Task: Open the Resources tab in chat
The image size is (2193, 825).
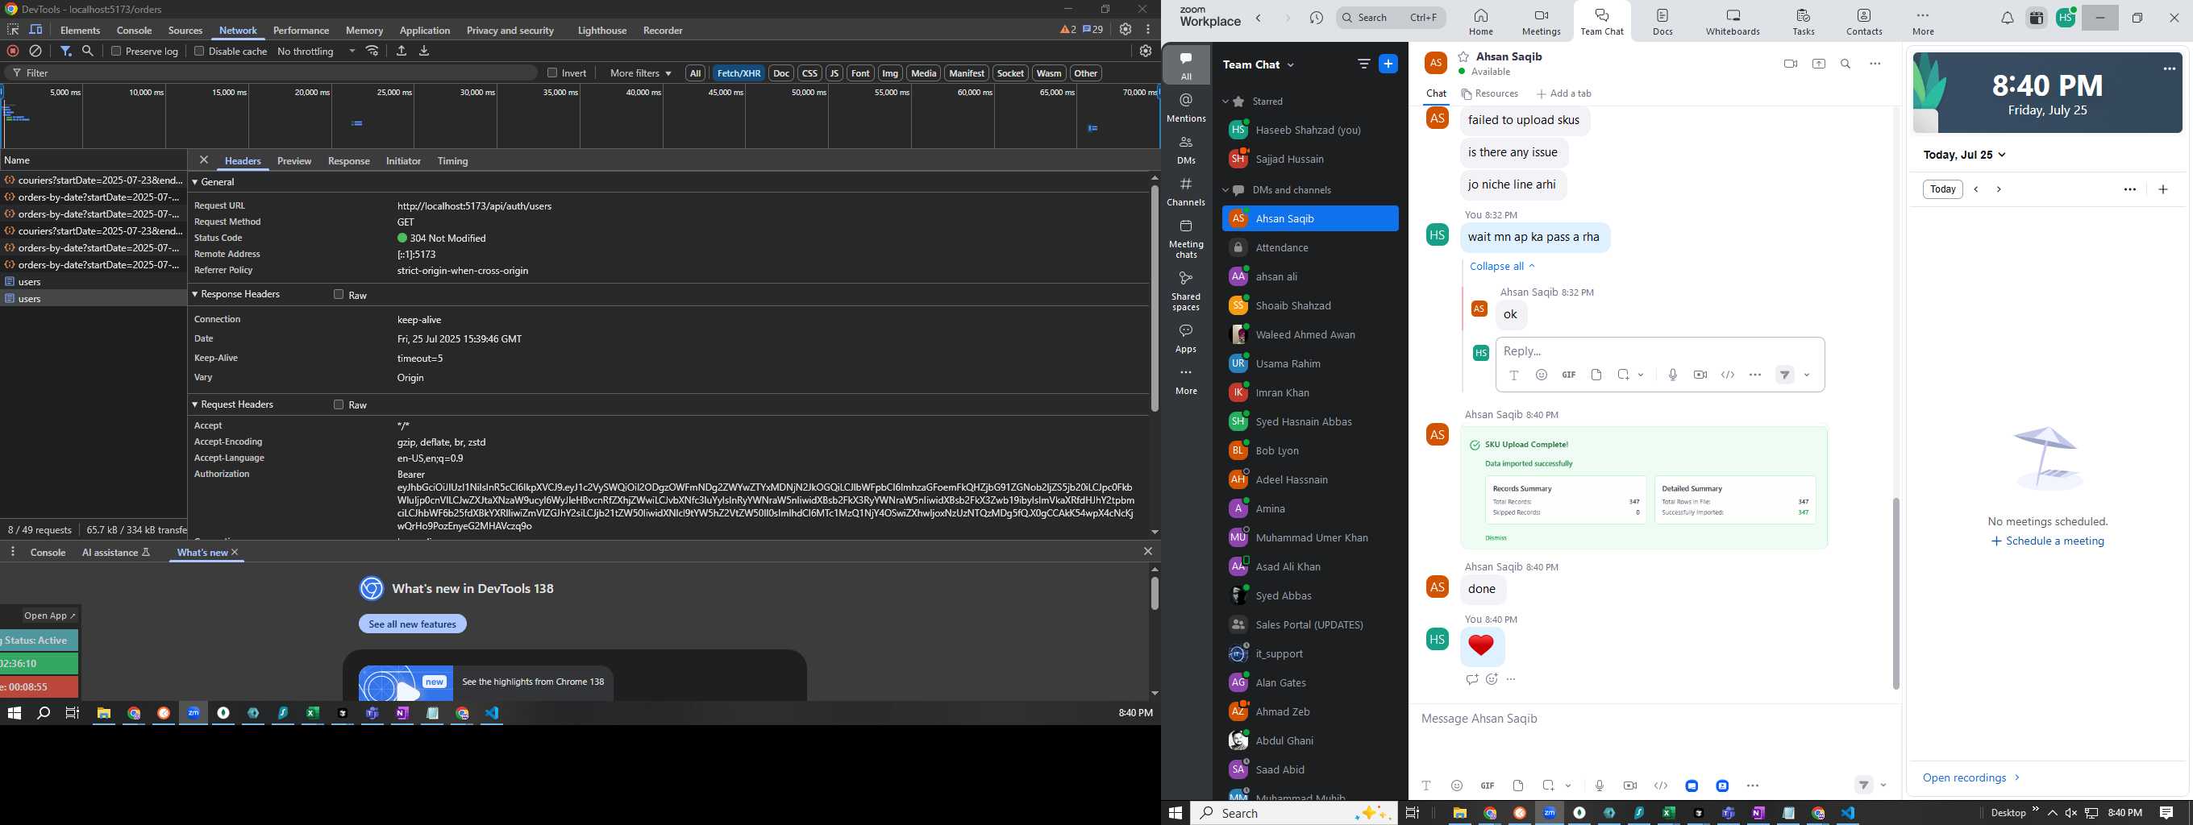Action: point(1490,93)
